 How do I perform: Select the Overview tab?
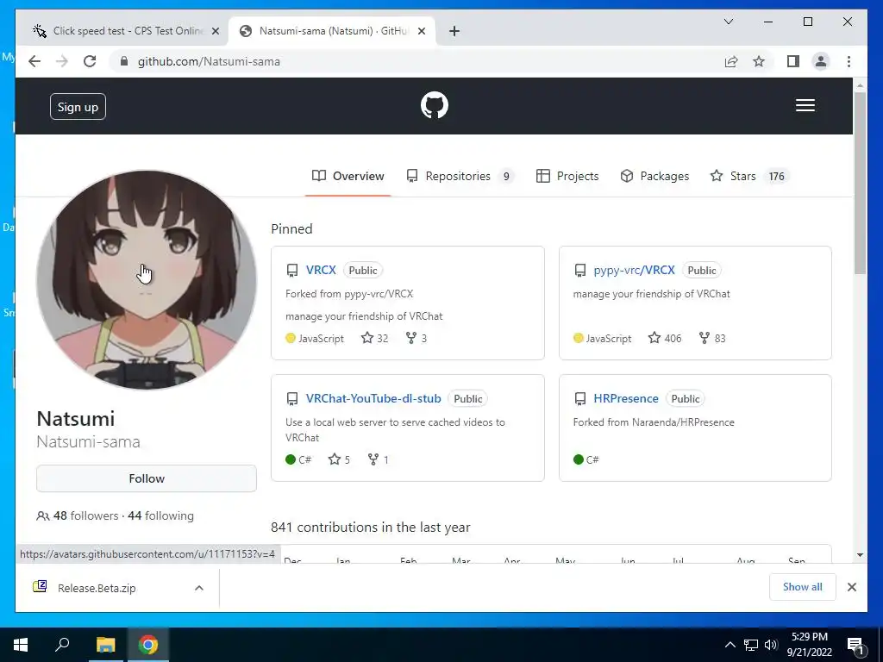point(348,176)
